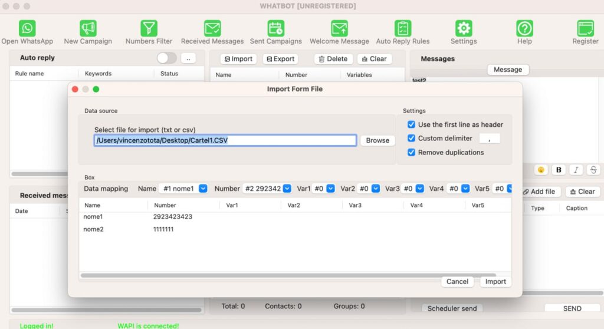View Received Messages envelope icon
This screenshot has width=604, height=329.
click(212, 28)
